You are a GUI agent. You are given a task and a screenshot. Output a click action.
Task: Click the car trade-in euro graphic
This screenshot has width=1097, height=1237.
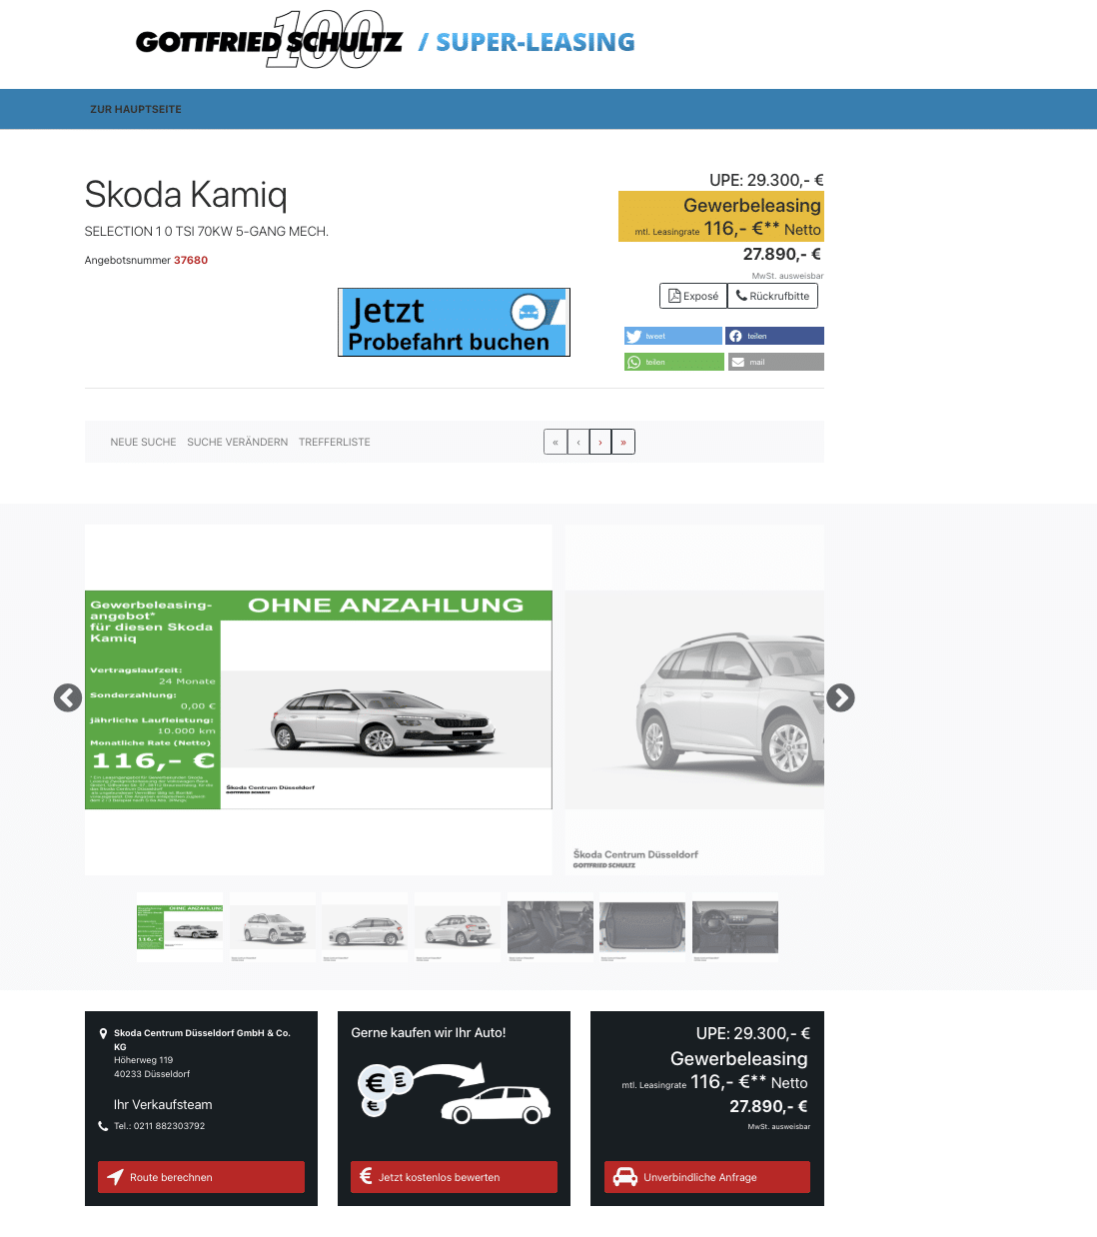click(x=454, y=1092)
